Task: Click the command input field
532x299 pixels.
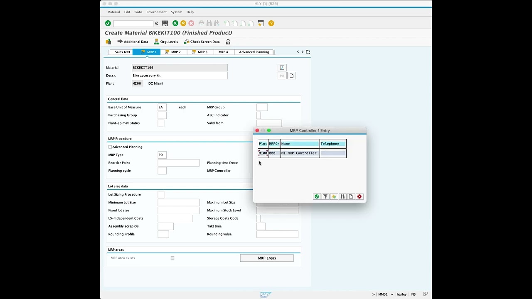Action: 133,24
